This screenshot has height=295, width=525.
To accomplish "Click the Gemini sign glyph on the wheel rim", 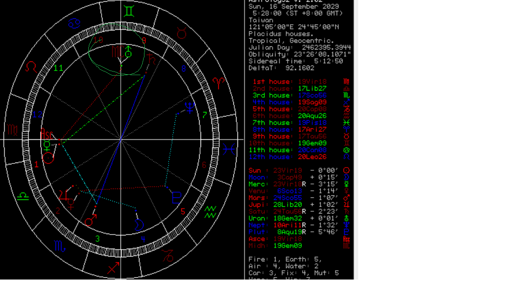I will coord(129,11).
